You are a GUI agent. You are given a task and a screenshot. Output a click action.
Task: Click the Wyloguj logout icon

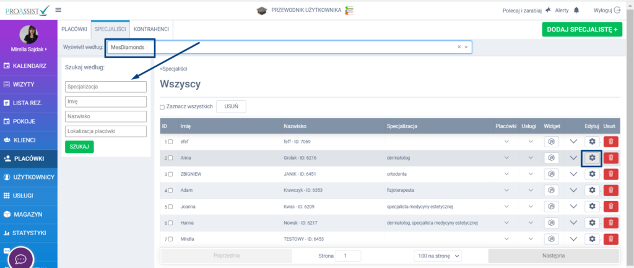click(616, 11)
